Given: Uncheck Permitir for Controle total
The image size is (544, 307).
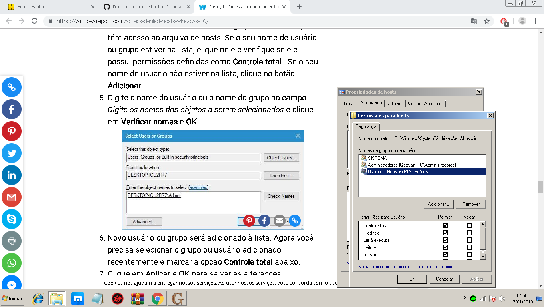Looking at the screenshot, I should click(446, 225).
